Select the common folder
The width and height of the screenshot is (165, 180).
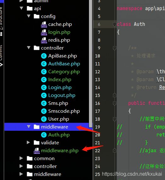(44, 159)
